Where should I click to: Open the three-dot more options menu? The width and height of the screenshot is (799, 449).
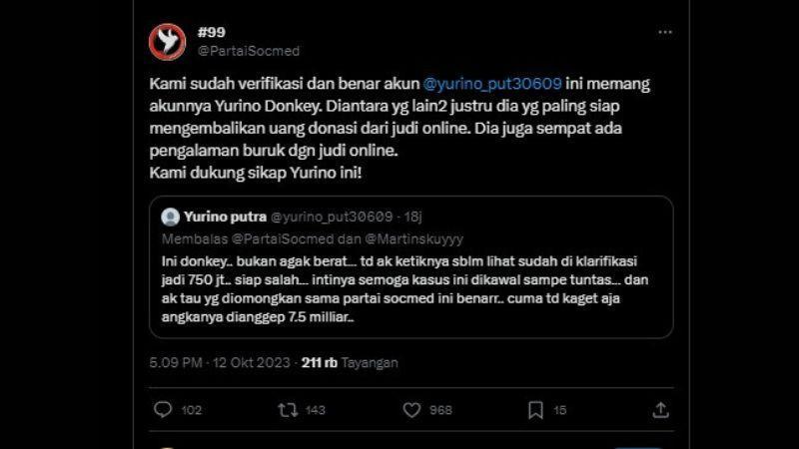[665, 32]
